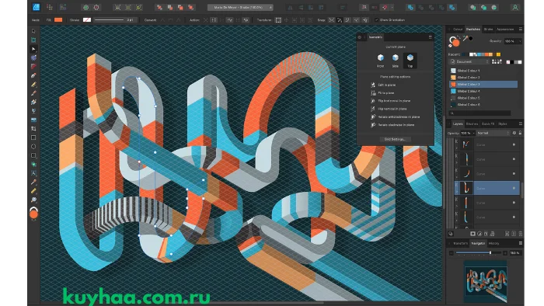This screenshot has width=544, height=306.
Task: Choose the Front isometric plane
Action: click(x=381, y=60)
